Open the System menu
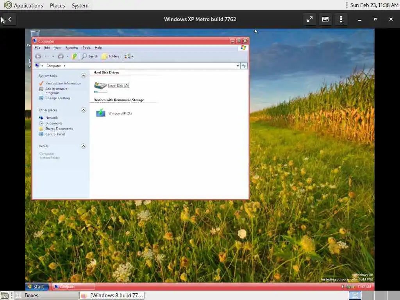Viewport: 400px width, 300px height. [80, 5]
